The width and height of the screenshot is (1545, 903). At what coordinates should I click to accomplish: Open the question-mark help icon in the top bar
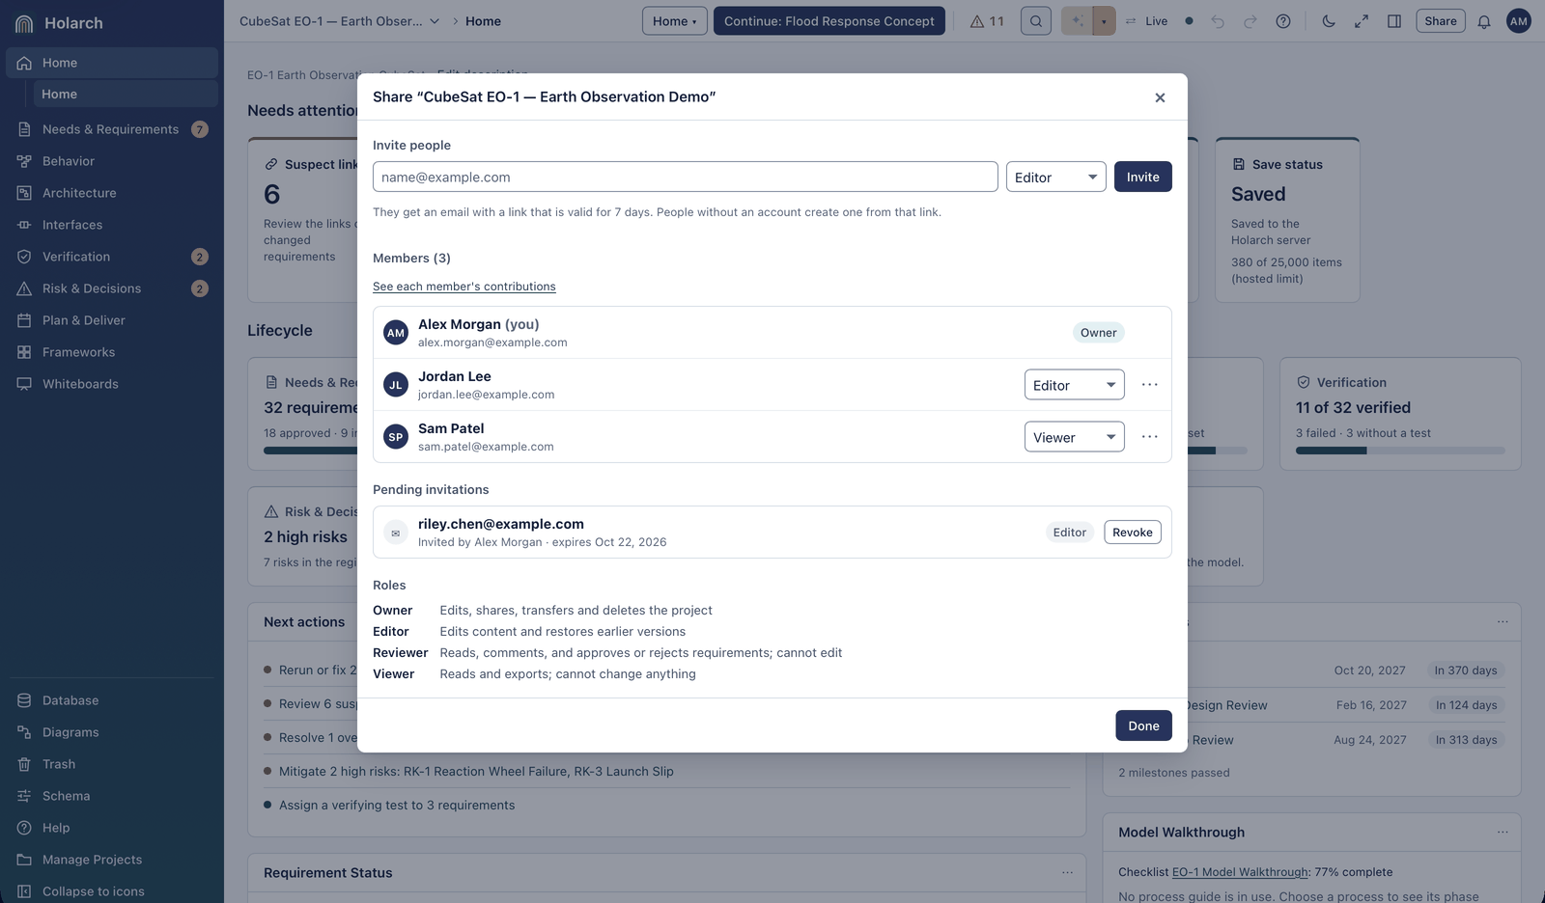[1283, 21]
